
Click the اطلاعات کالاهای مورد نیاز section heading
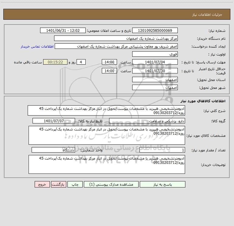coord(203,101)
